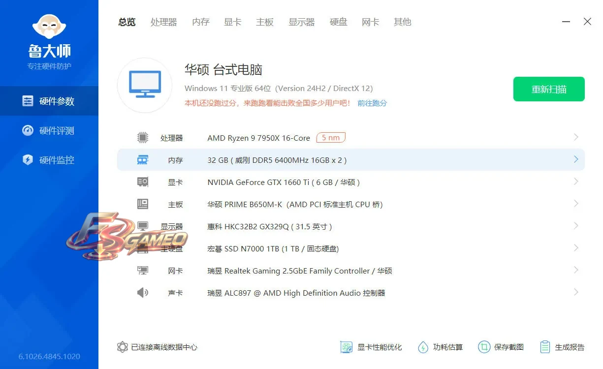Click the 显卡性能优化 chart icon
The image size is (603, 369).
point(347,347)
